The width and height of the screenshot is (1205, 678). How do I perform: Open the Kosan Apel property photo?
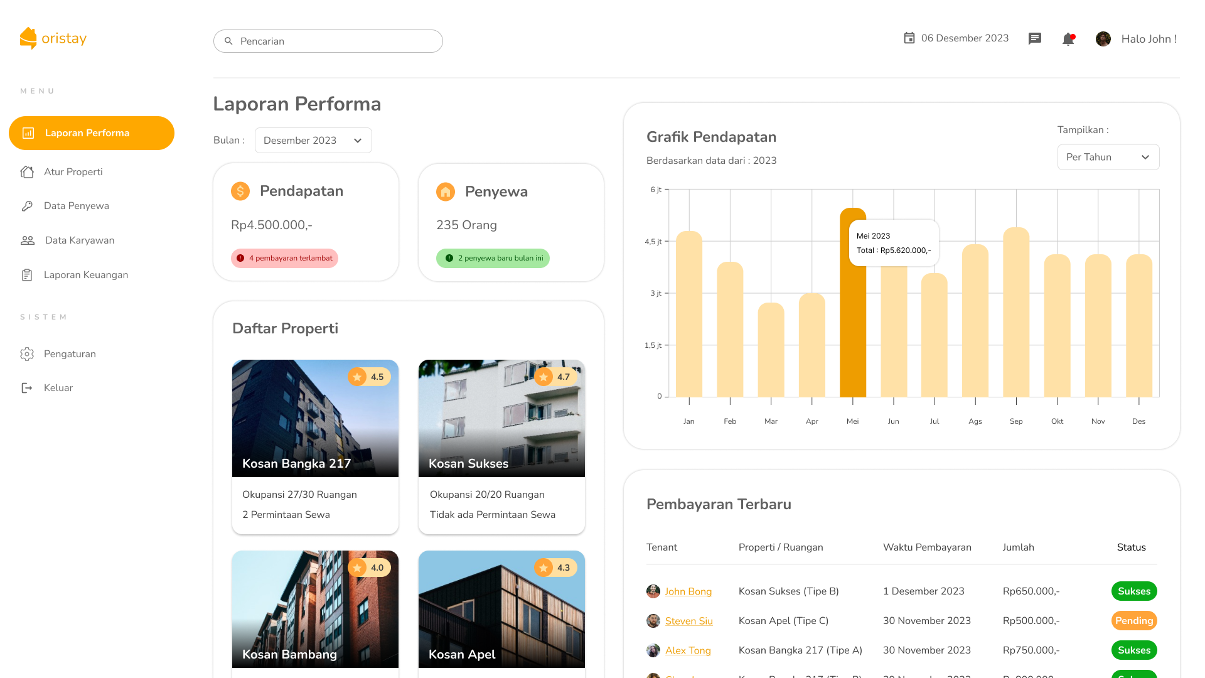[x=501, y=609]
